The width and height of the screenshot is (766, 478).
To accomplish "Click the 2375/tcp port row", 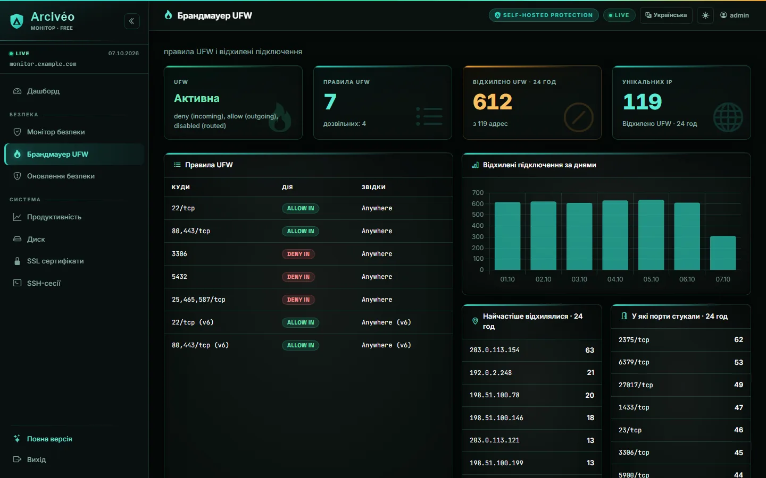I will (681, 340).
